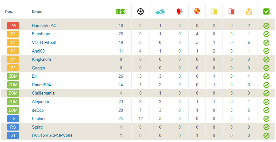Click the gold star award icon

pyautogui.click(x=249, y=12)
